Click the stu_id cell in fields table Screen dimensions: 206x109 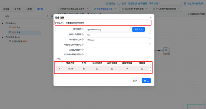(70, 68)
